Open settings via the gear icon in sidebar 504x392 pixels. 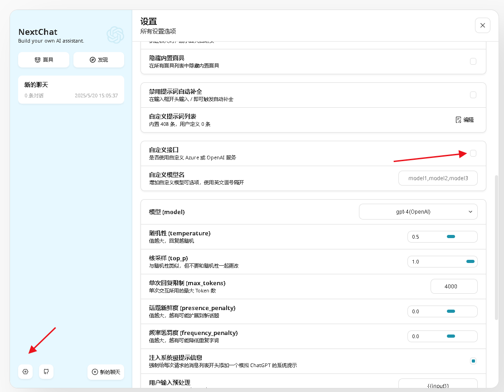tap(25, 372)
